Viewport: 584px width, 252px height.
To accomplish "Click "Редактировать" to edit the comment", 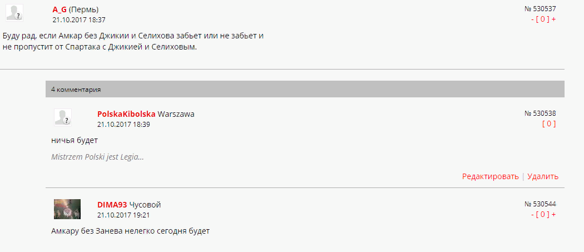I will (x=490, y=176).
